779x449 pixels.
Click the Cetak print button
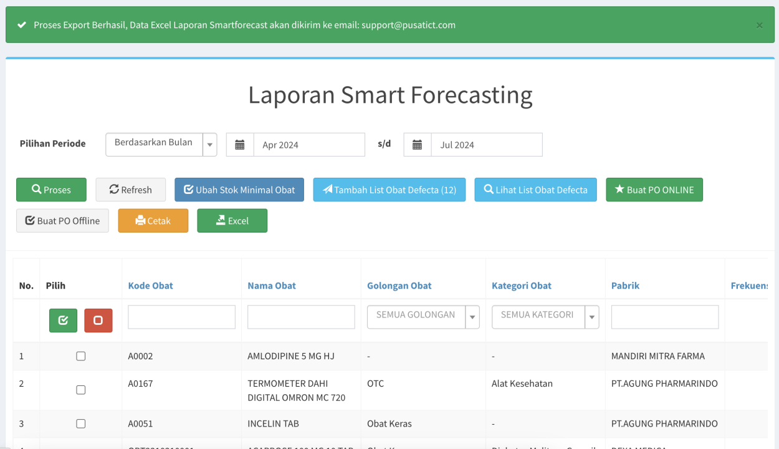coord(153,221)
